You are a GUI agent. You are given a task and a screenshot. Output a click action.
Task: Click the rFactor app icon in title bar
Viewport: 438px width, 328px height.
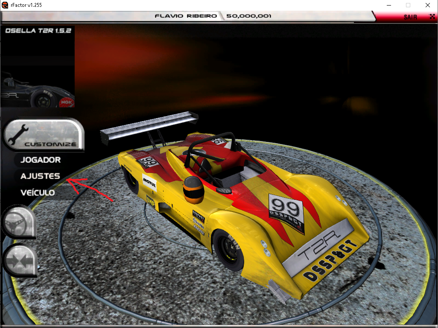point(5,5)
